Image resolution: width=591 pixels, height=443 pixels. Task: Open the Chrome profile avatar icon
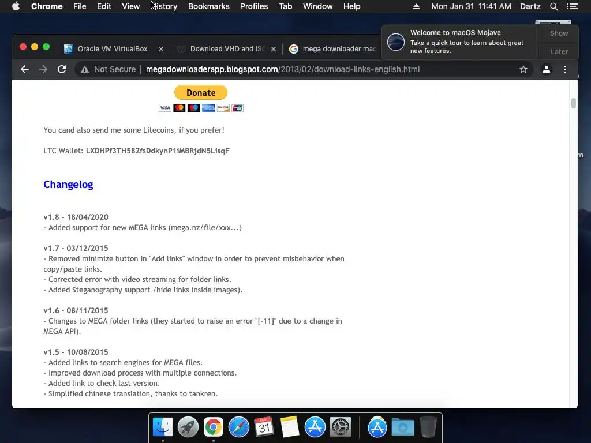[546, 69]
